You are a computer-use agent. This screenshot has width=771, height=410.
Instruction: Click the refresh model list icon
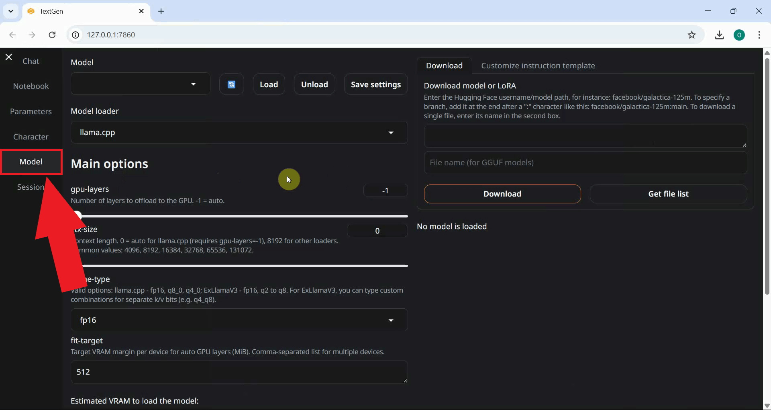tap(231, 84)
